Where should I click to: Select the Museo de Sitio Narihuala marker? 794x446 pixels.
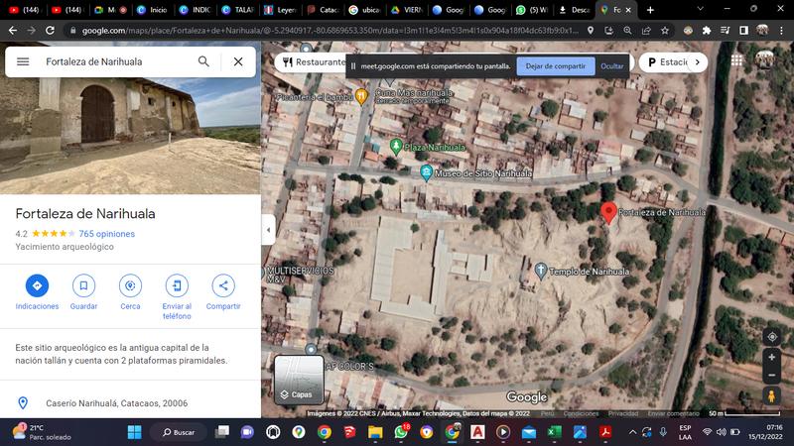coord(427,172)
